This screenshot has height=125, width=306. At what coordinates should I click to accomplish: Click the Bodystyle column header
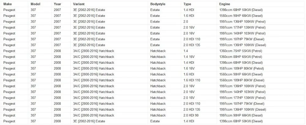(158, 4)
